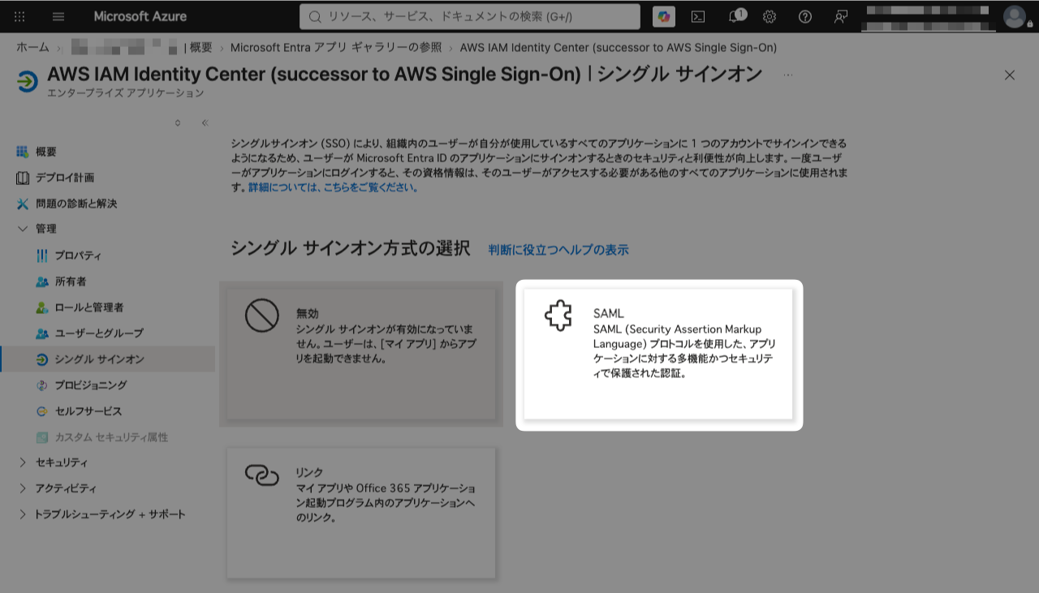This screenshot has height=593, width=1039.
Task: Open the account avatar menu
Action: tap(1015, 16)
